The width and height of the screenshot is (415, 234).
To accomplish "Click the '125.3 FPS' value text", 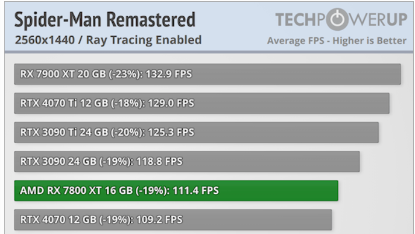I will [x=171, y=132].
